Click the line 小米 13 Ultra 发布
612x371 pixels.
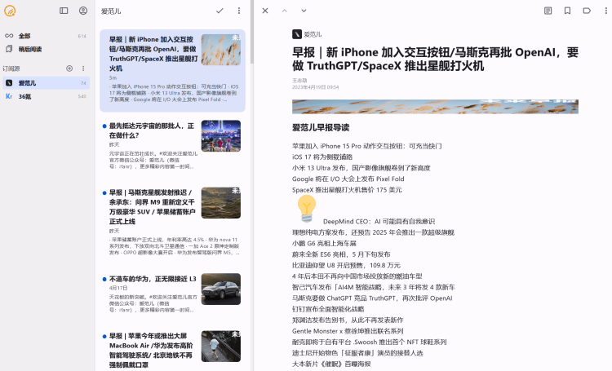[x=361, y=168]
